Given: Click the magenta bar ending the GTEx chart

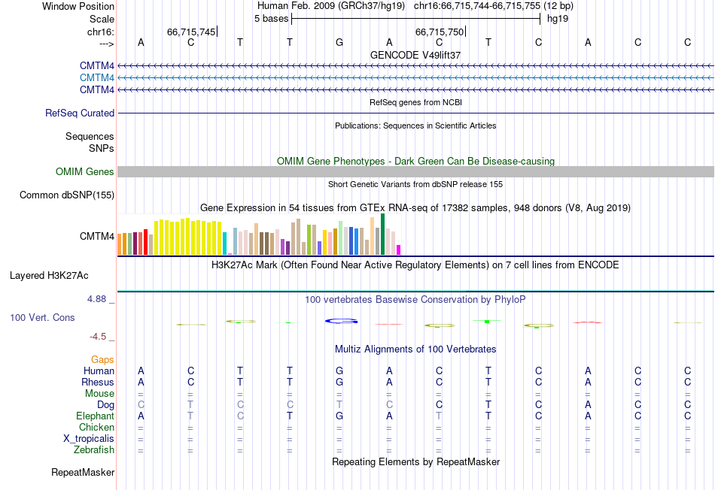Looking at the screenshot, I should (399, 250).
